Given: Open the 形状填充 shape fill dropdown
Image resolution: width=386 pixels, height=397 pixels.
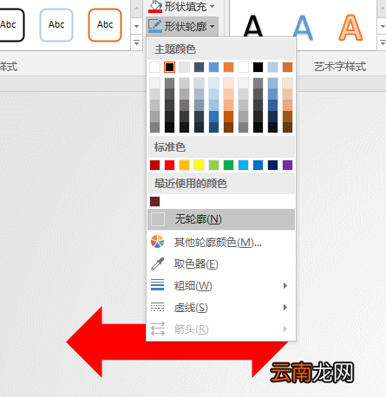Looking at the screenshot, I should coord(182,6).
